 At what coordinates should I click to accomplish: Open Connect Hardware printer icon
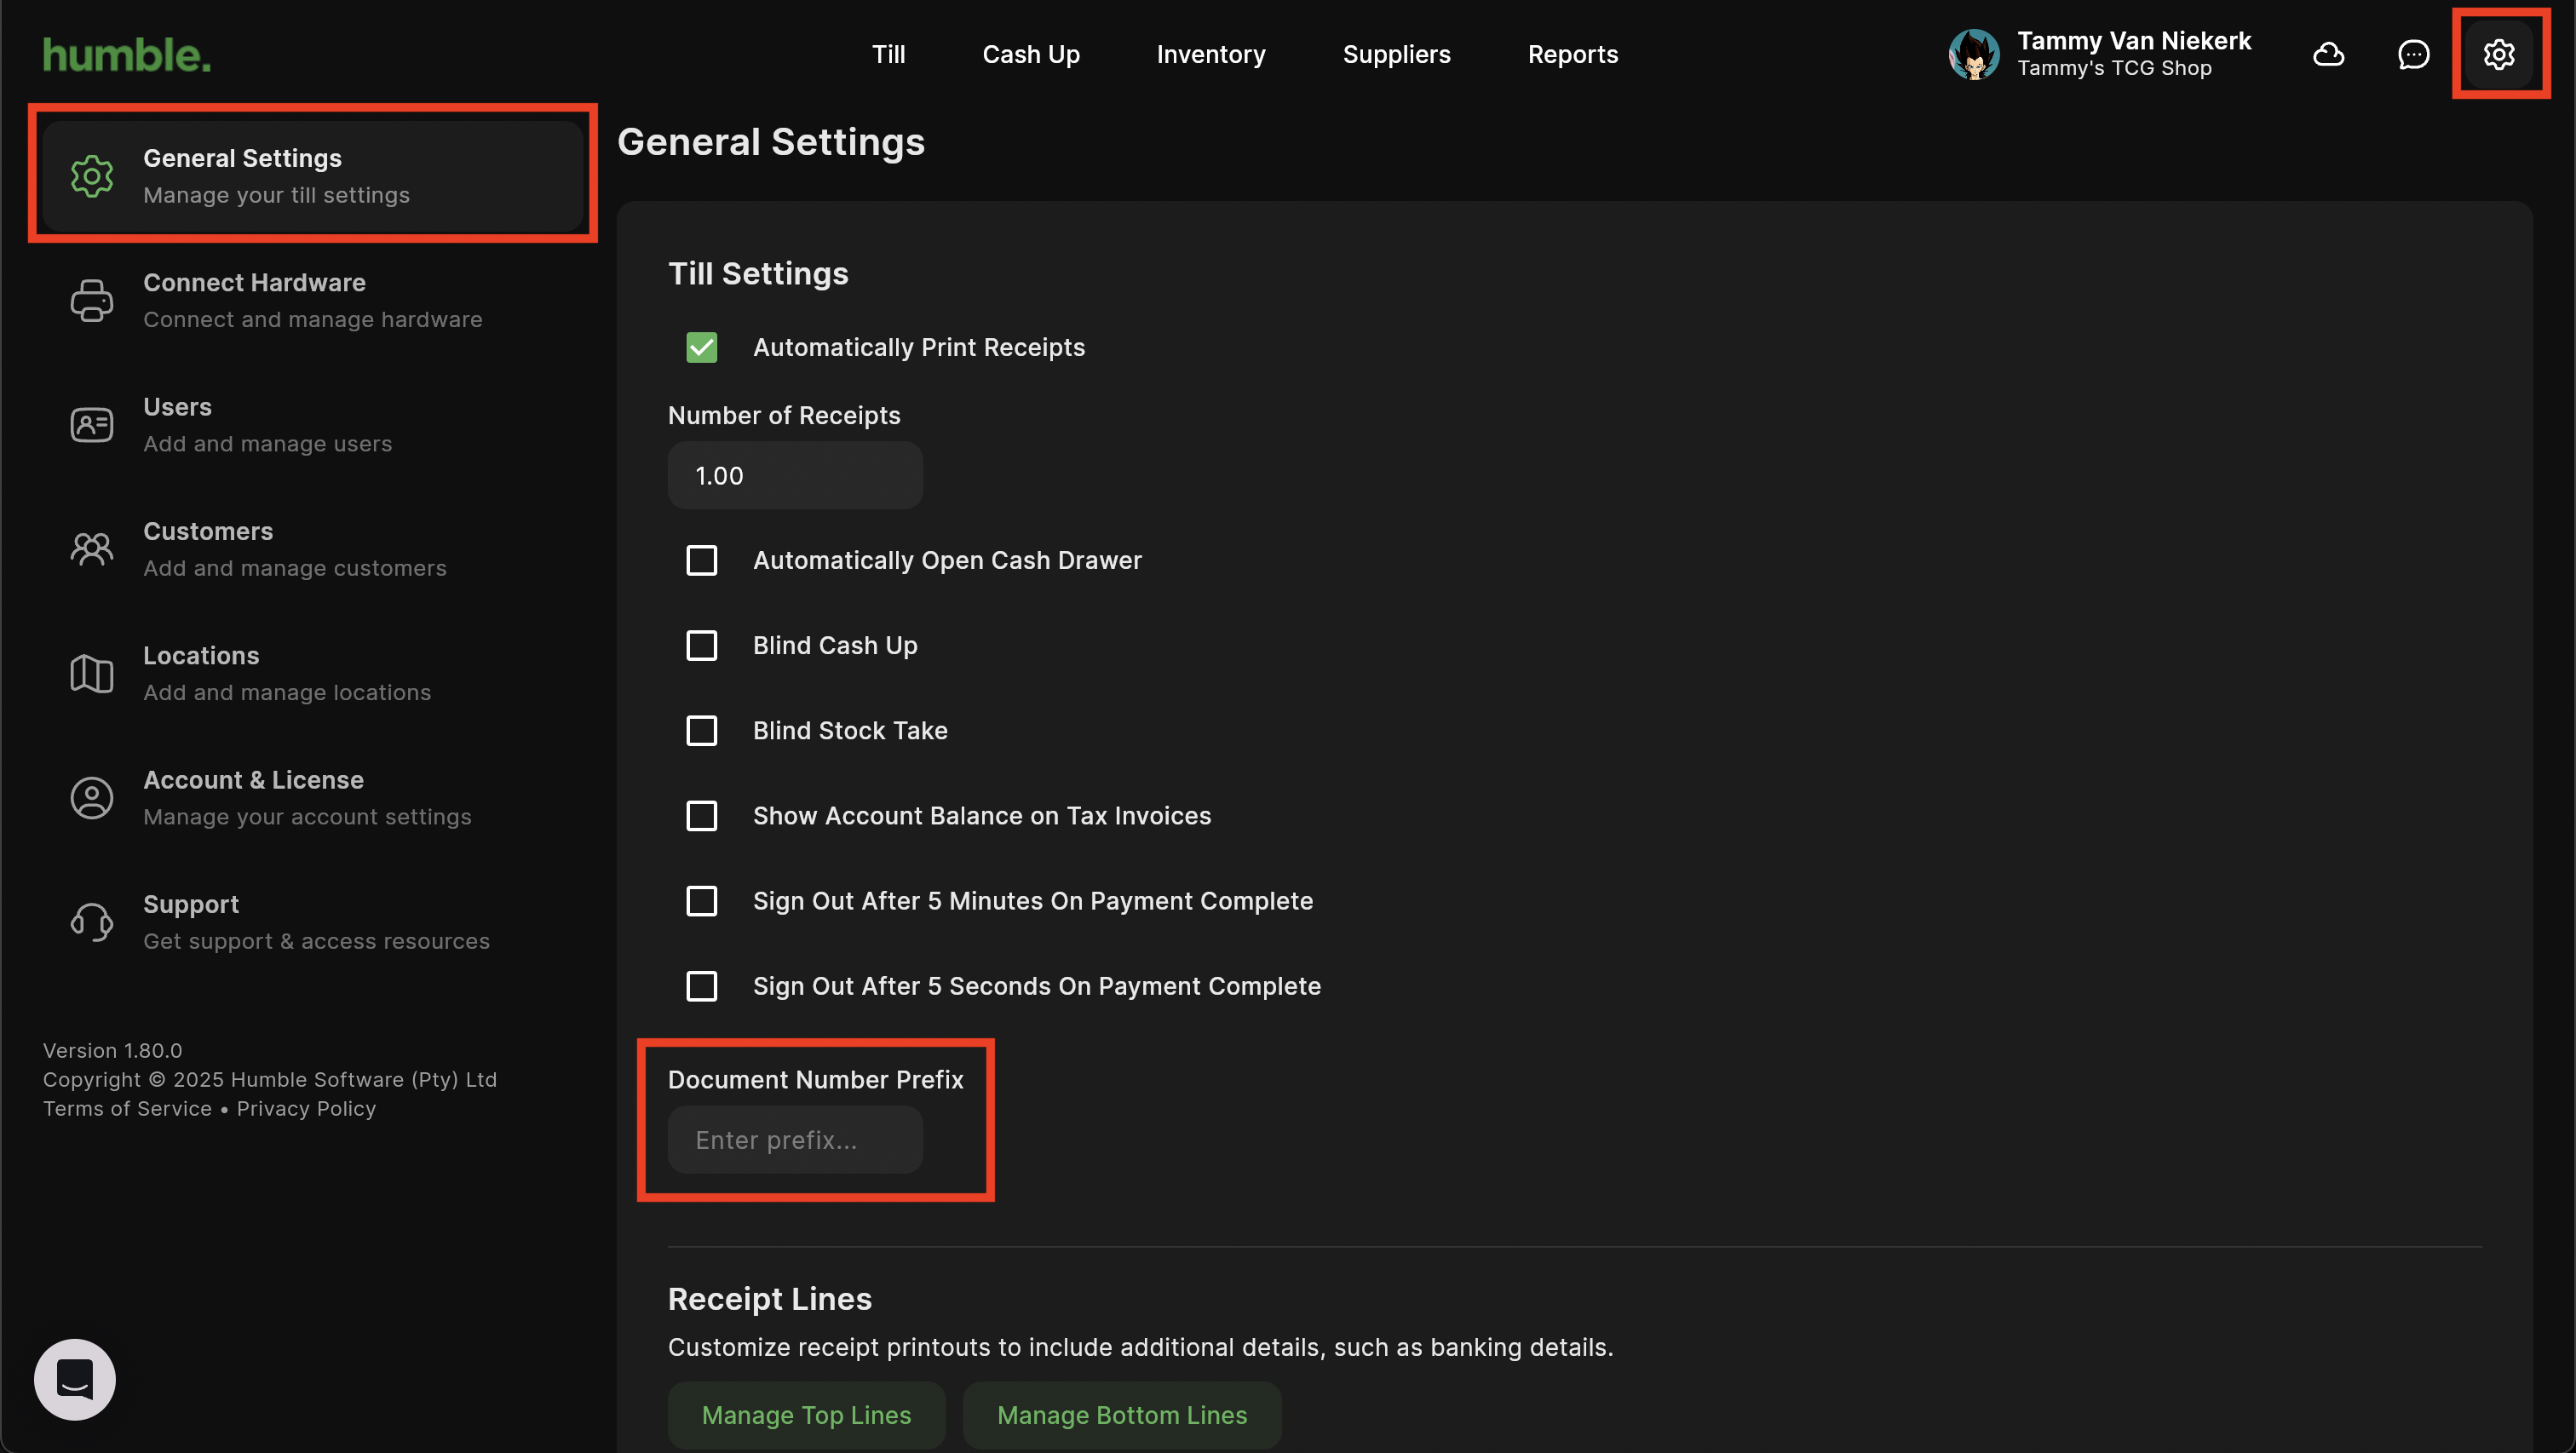(91, 300)
